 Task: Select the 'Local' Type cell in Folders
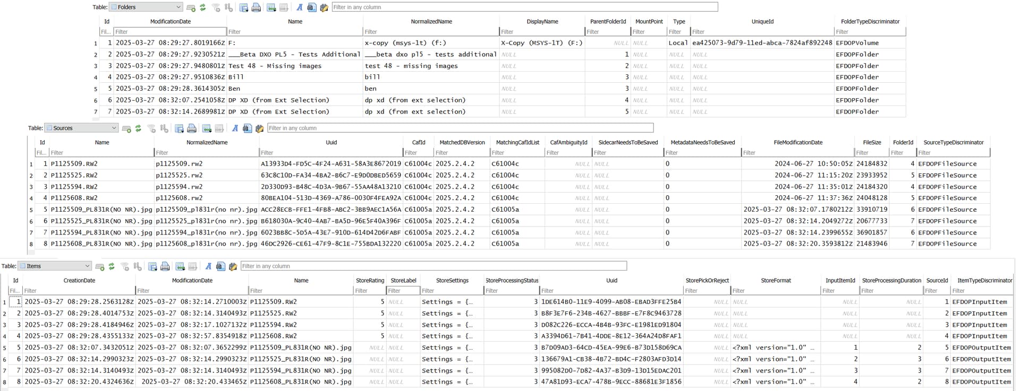[x=678, y=44]
